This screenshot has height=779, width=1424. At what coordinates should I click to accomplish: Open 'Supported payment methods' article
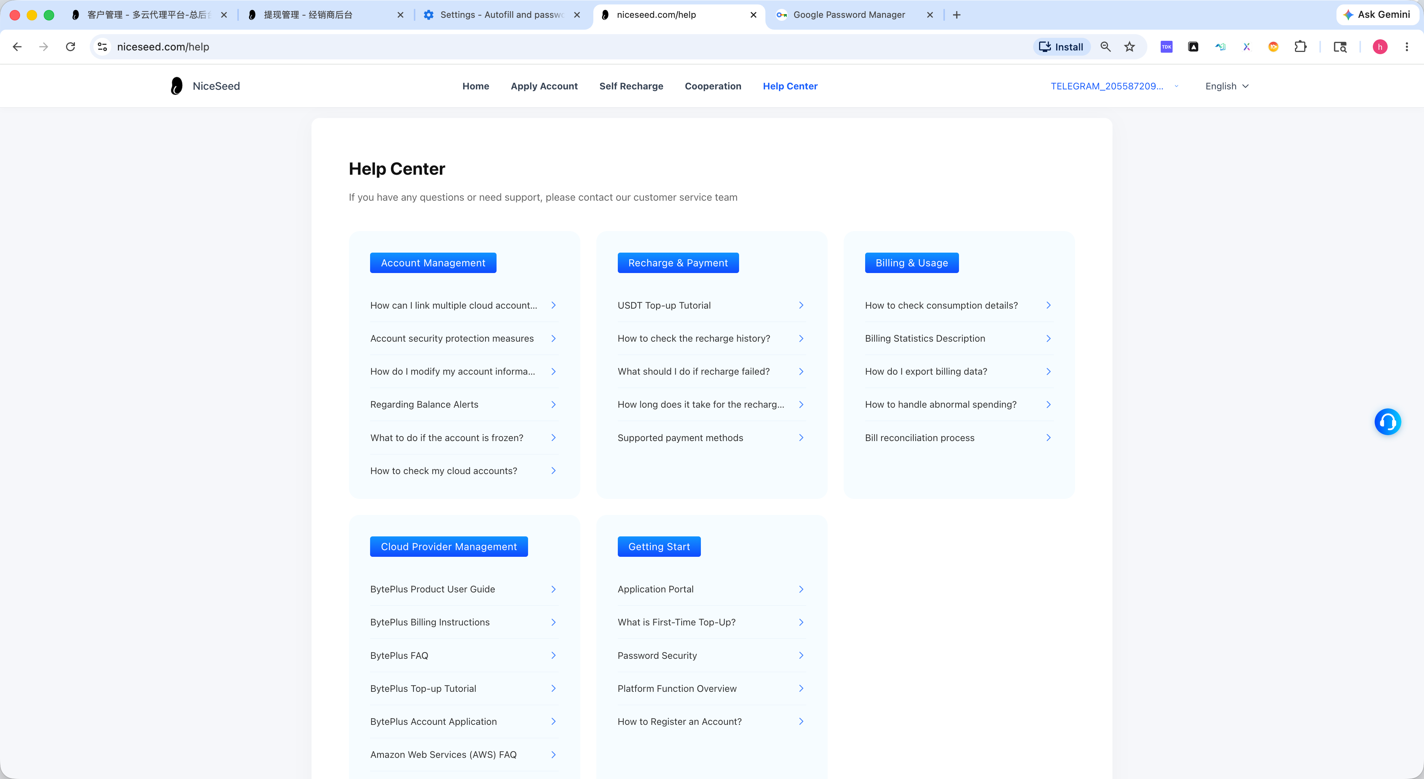(x=712, y=438)
